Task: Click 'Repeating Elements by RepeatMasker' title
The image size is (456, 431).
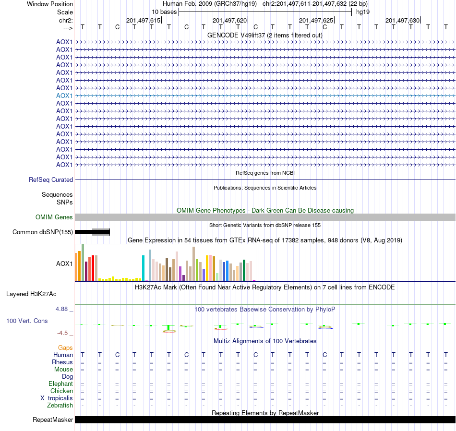Action: (x=265, y=413)
